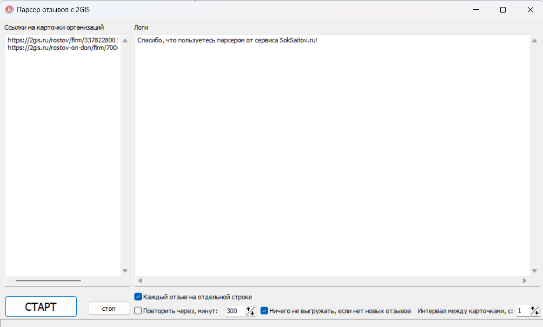Minimize the parser window
This screenshot has width=543, height=327.
point(476,10)
